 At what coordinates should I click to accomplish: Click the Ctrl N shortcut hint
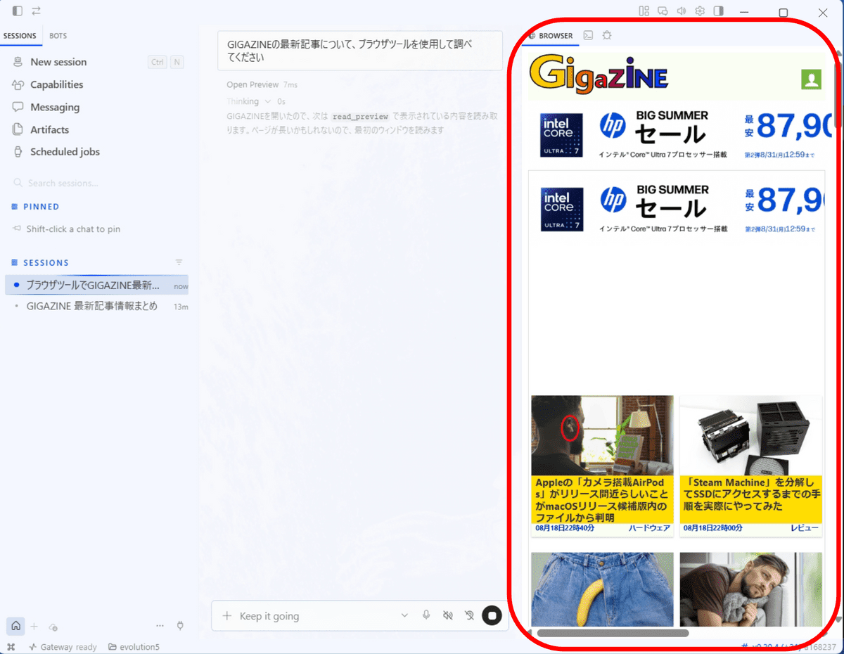pyautogui.click(x=166, y=62)
